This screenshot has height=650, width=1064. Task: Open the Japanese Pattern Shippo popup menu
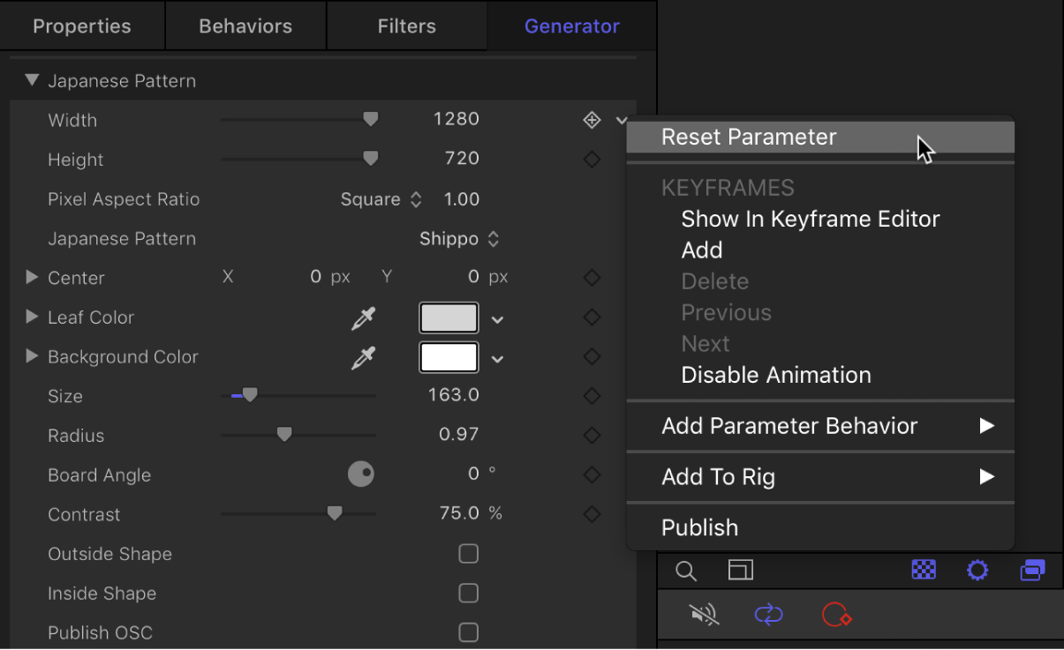coord(459,239)
